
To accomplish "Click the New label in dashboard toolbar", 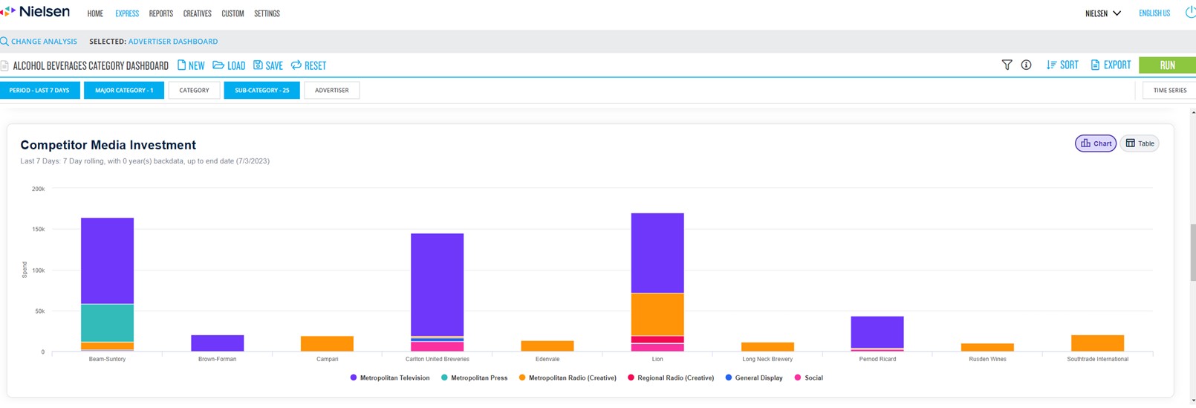I will coord(196,65).
